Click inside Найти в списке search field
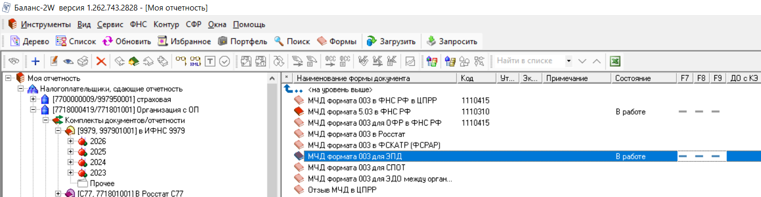Image resolution: width=761 pixels, height=197 pixels. (529, 61)
